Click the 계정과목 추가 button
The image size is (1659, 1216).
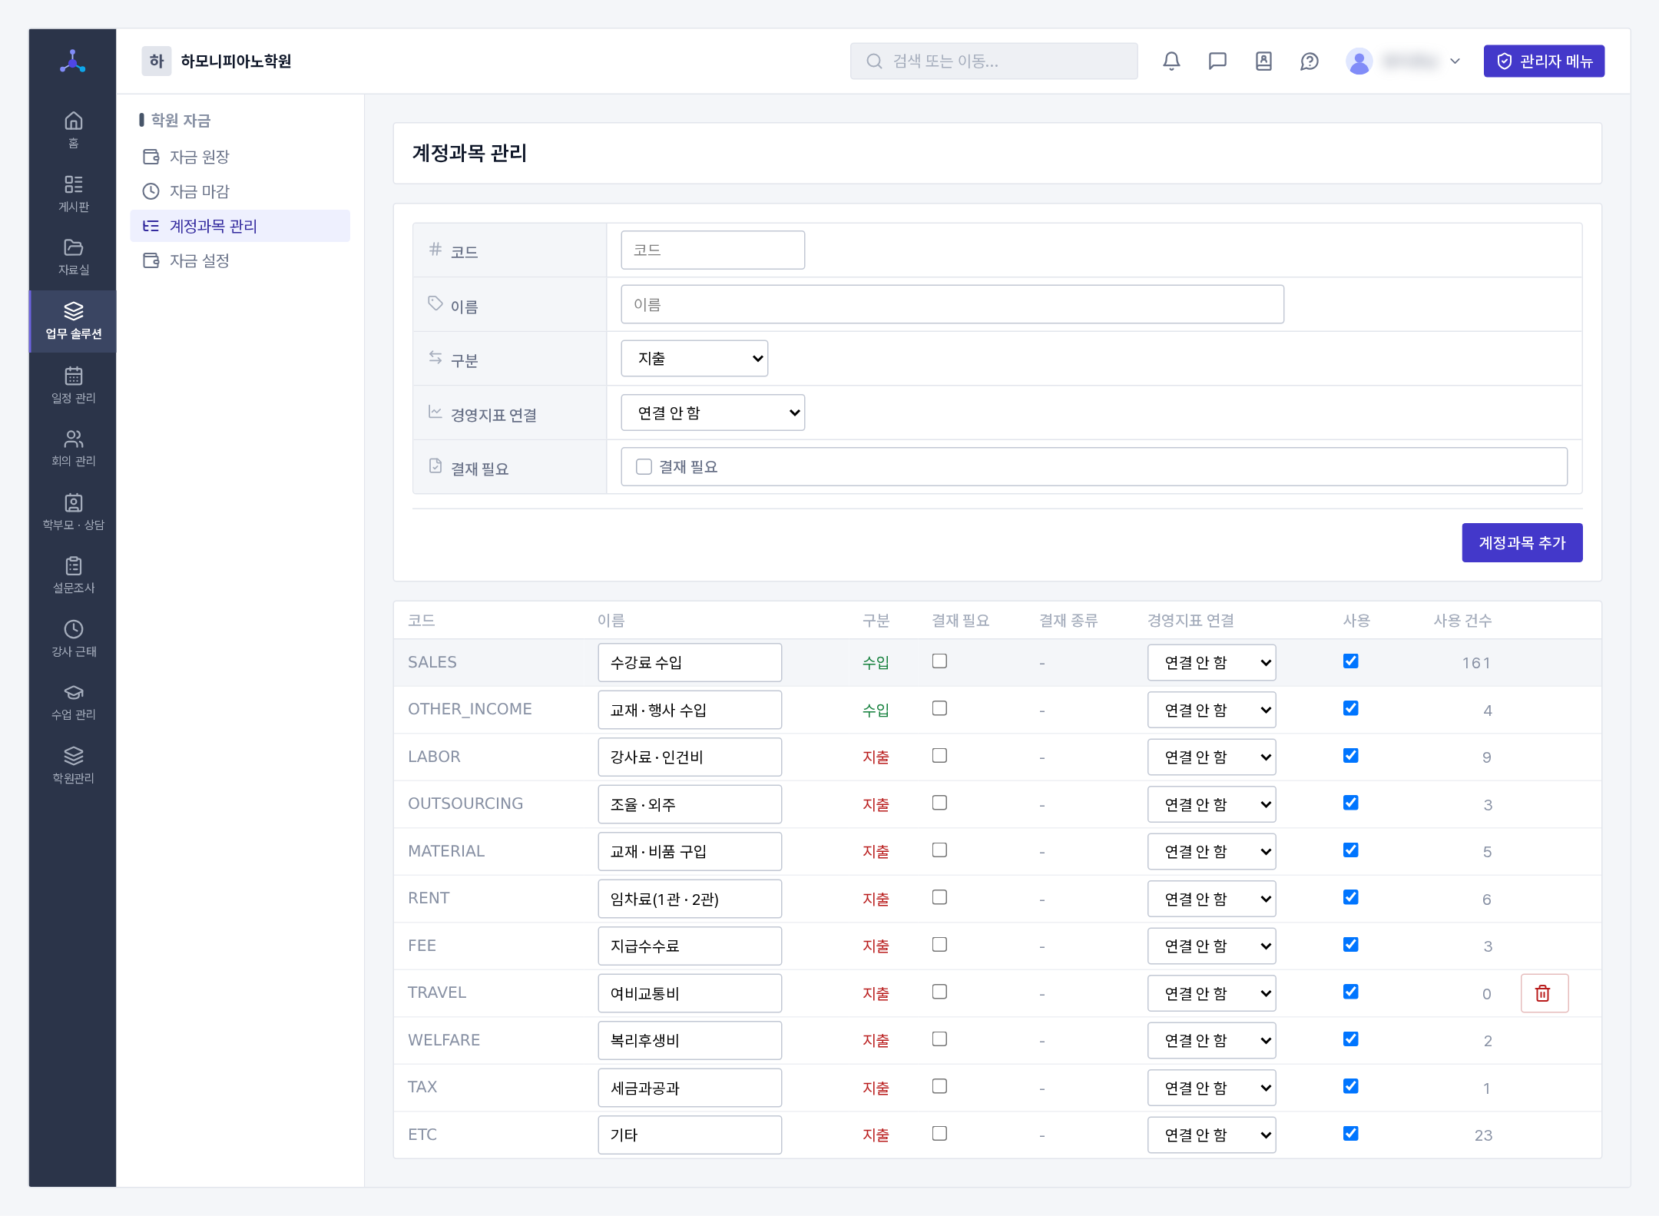point(1522,542)
